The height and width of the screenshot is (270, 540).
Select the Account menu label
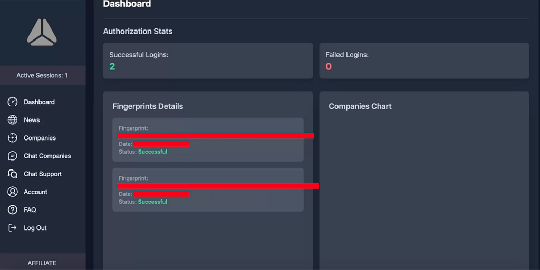coord(35,192)
